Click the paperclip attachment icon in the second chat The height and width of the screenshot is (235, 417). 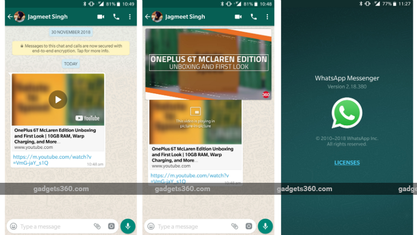235,226
